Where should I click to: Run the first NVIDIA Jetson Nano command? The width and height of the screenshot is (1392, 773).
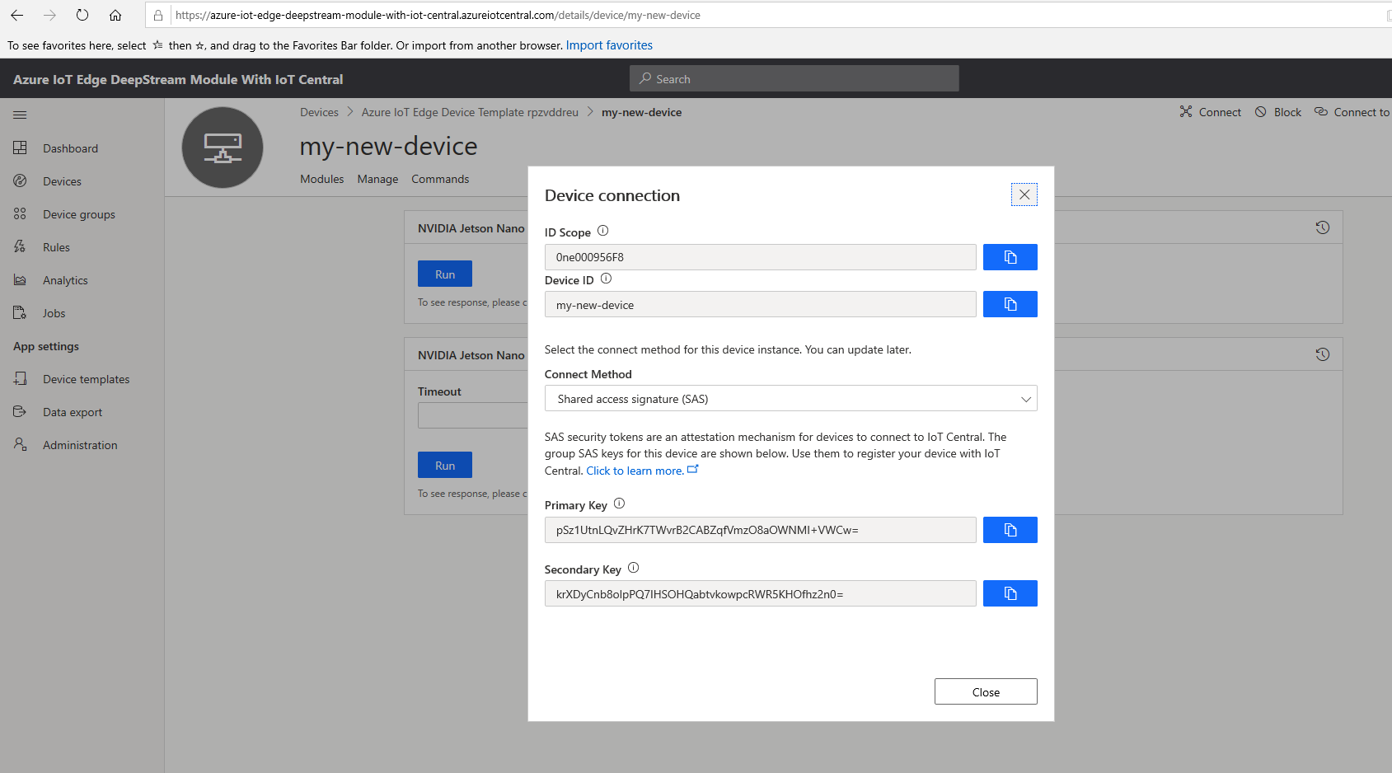445,274
